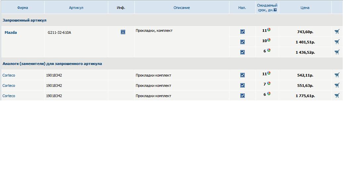343x174 pixels.
Task: Add Mazda 743,60р. offer to cart
Action: coord(337,32)
